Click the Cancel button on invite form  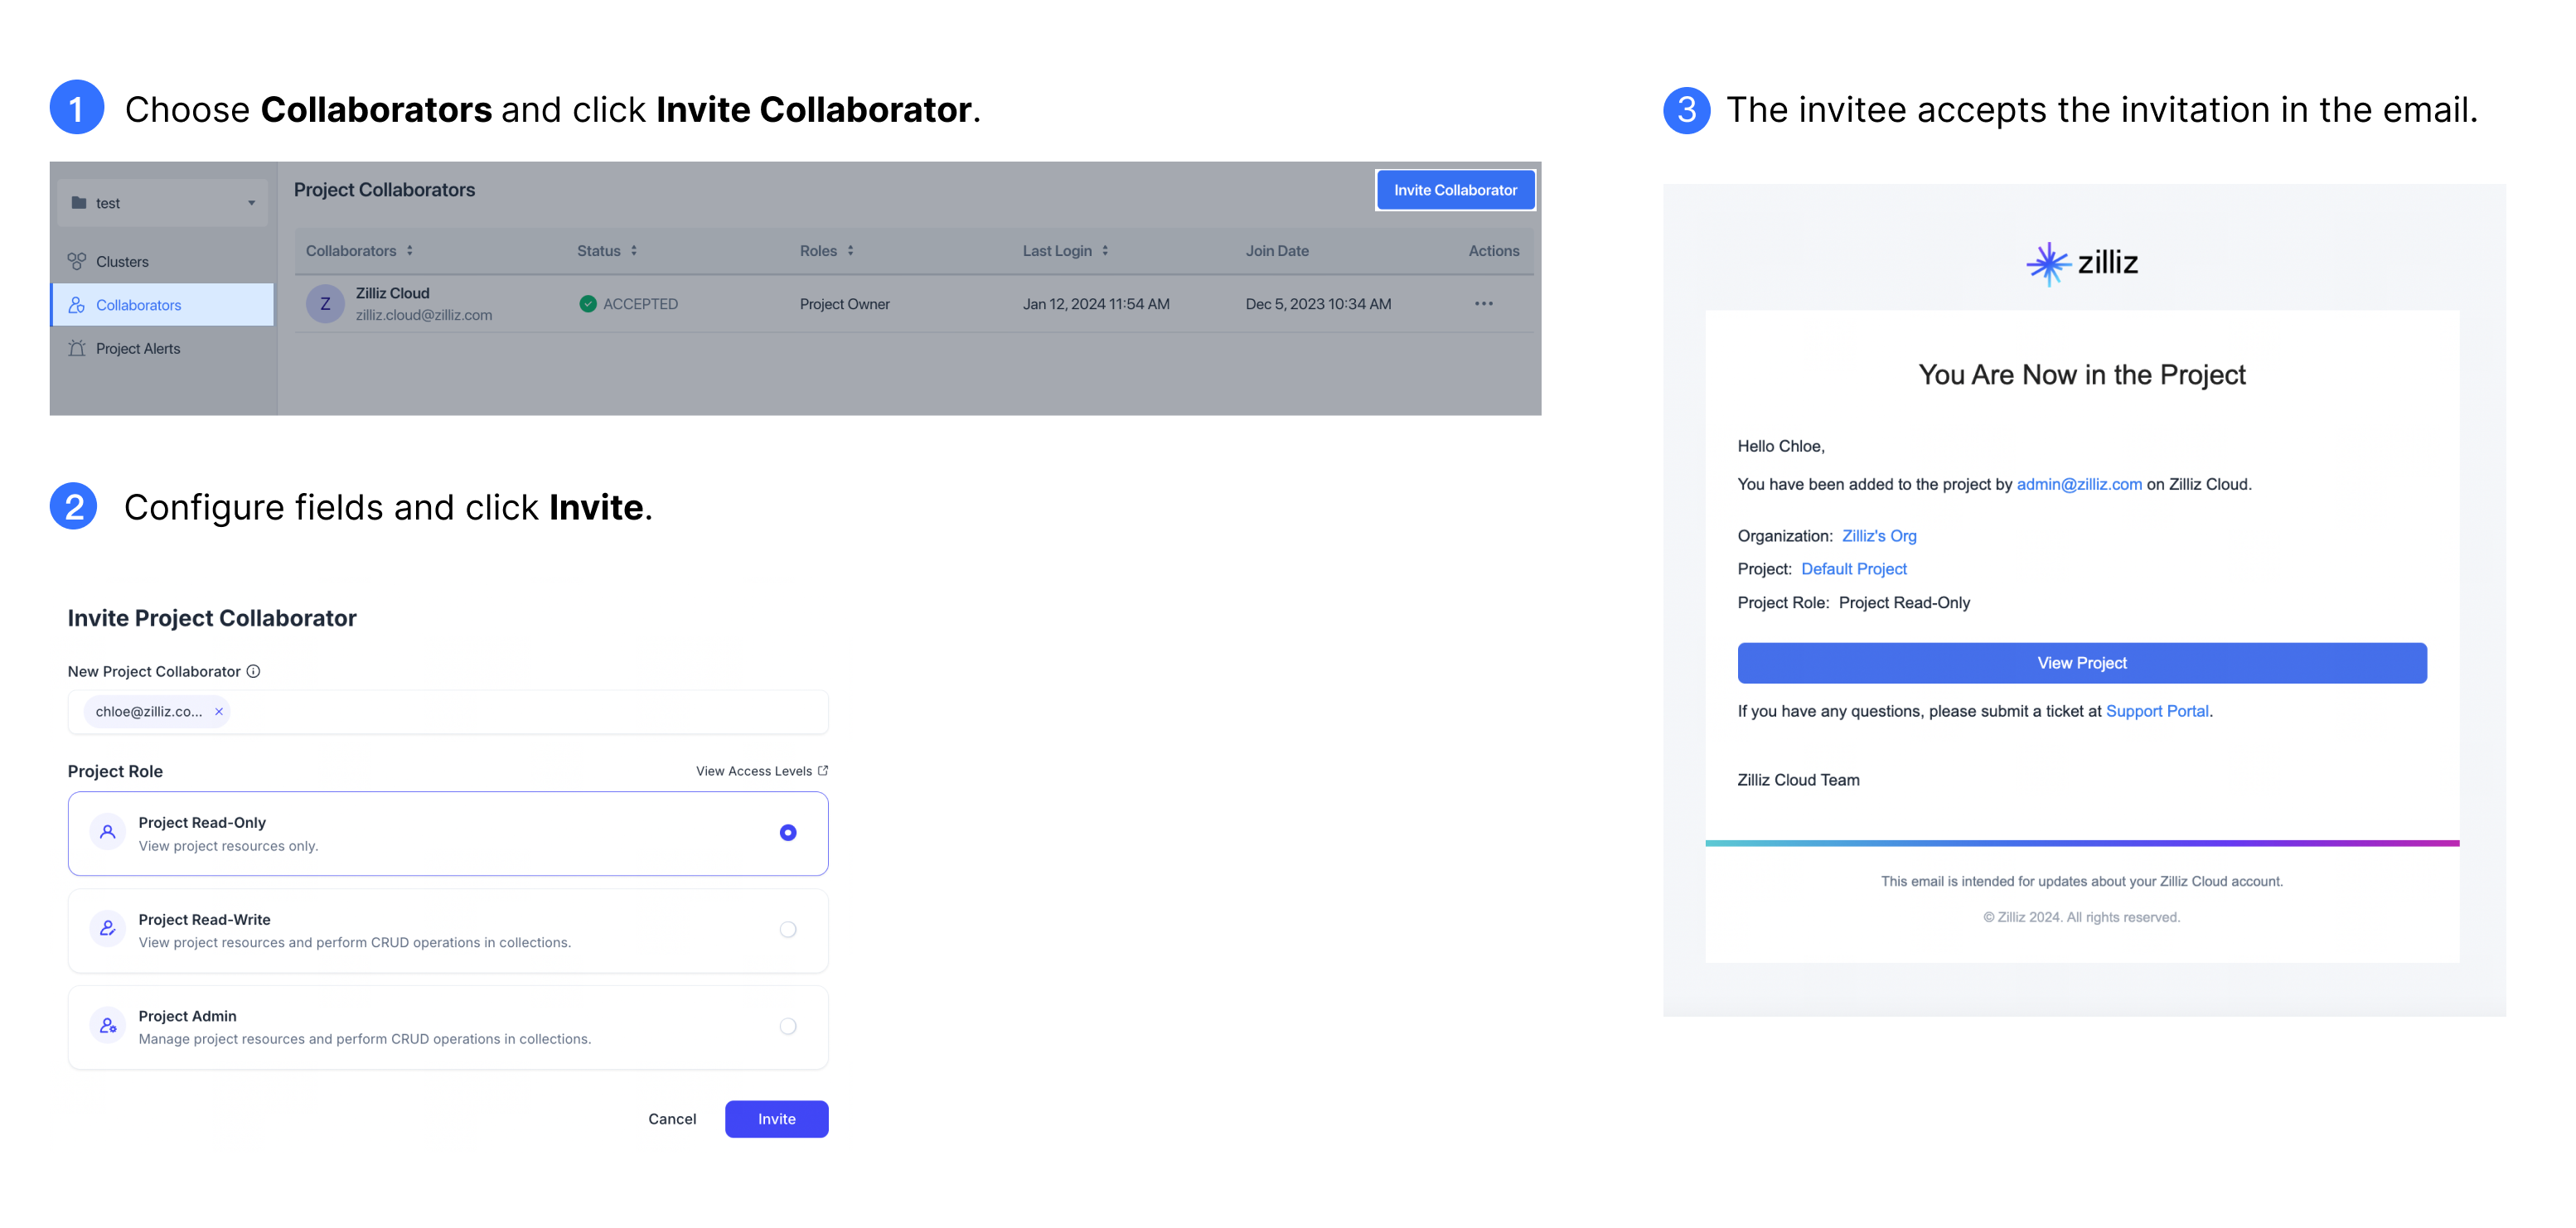coord(674,1119)
